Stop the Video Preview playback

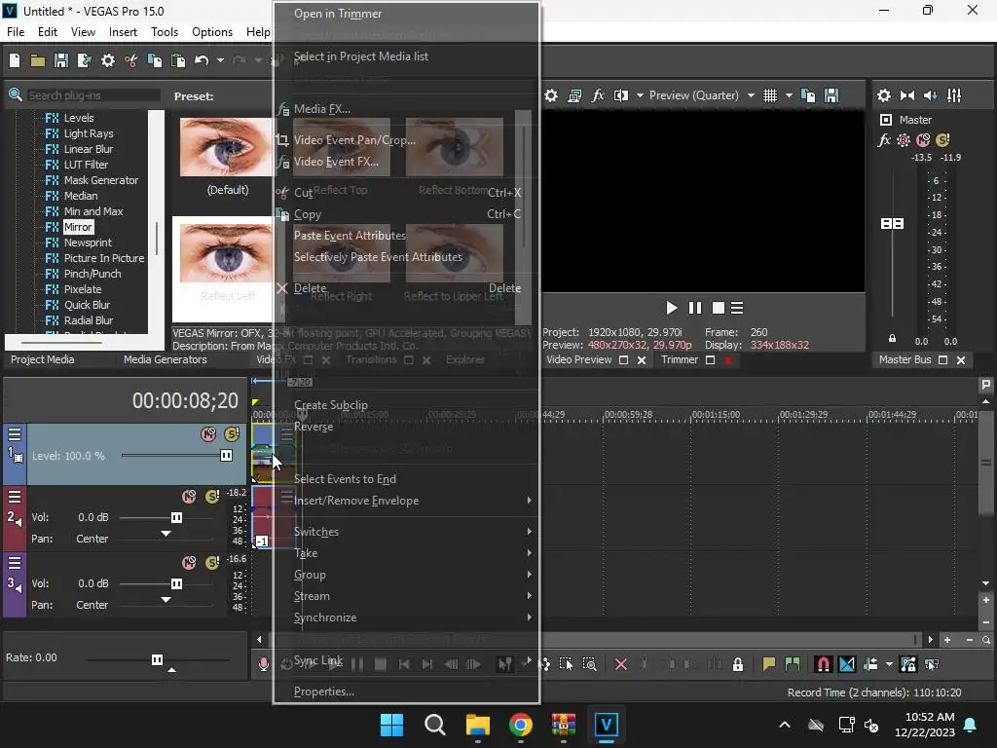(x=719, y=308)
